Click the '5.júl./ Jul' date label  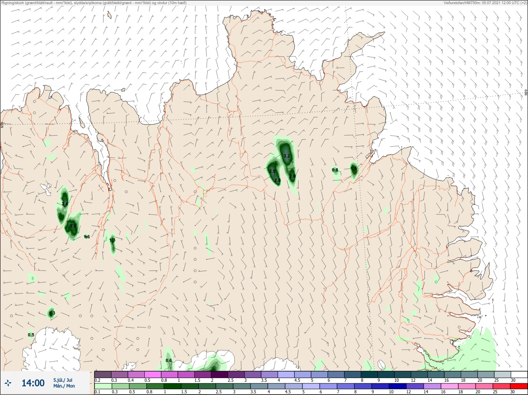pos(63,380)
